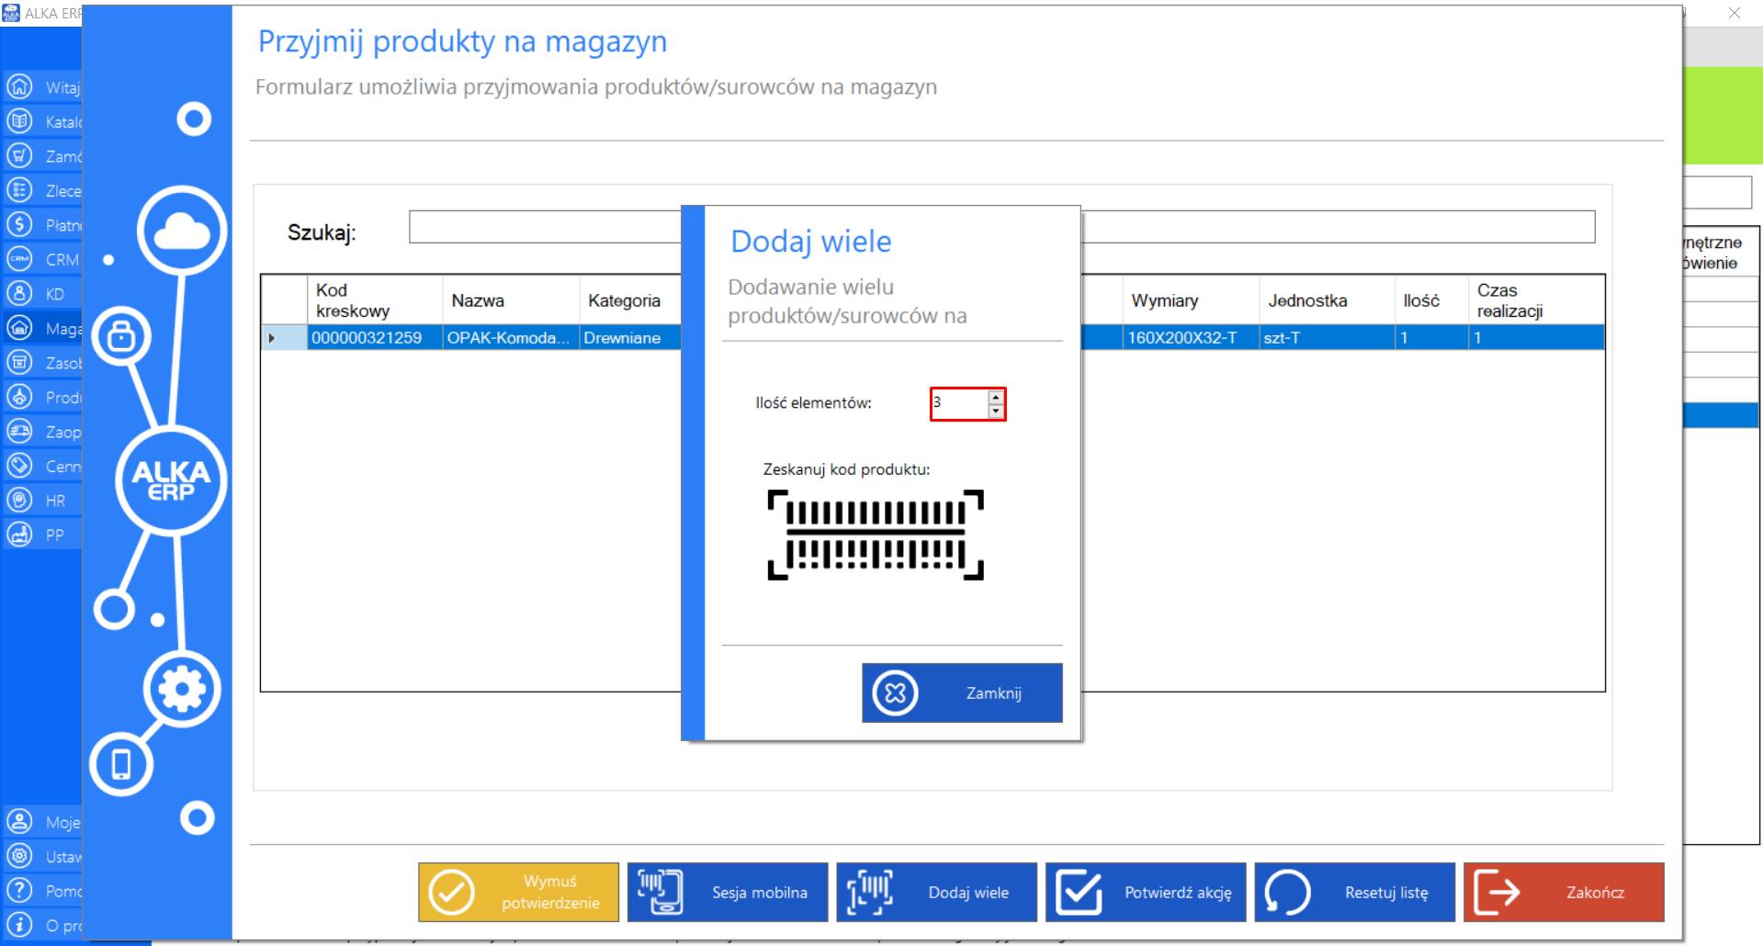This screenshot has width=1763, height=946.
Task: Click the szt-T unit cell
Action: [1327, 338]
